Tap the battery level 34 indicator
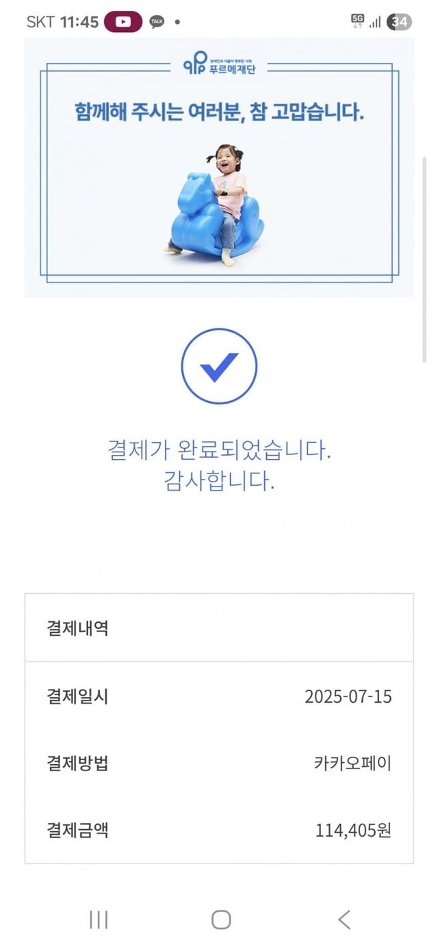The image size is (438, 949). coord(399,22)
